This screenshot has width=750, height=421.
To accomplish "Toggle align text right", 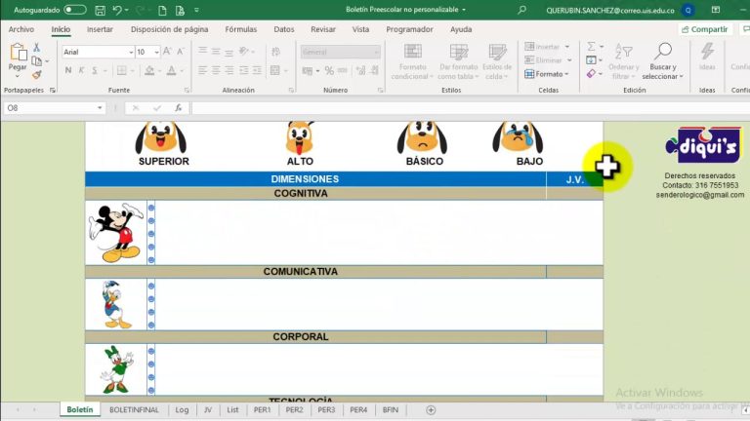I will click(x=229, y=70).
